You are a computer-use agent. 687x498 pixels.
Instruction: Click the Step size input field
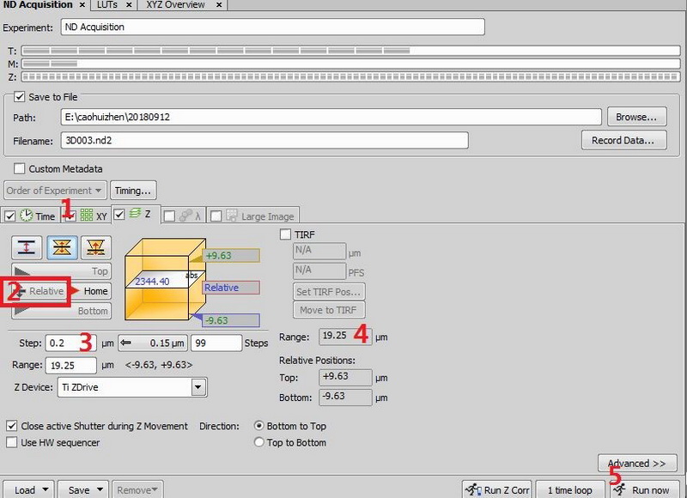tap(71, 343)
